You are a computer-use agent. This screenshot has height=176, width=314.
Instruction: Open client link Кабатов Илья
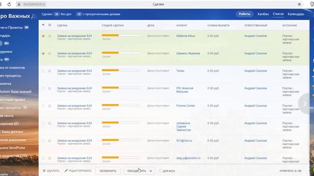(185, 36)
